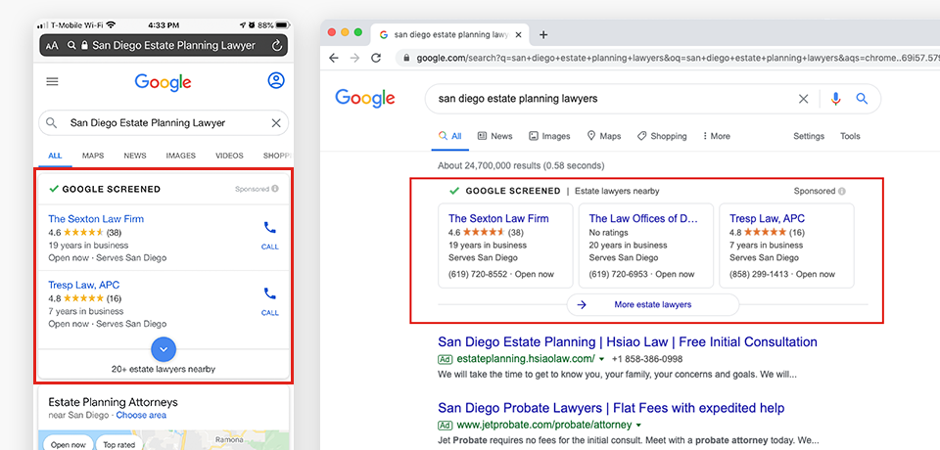Switch to the desktop News tab
The height and width of the screenshot is (450, 940).
495,136
